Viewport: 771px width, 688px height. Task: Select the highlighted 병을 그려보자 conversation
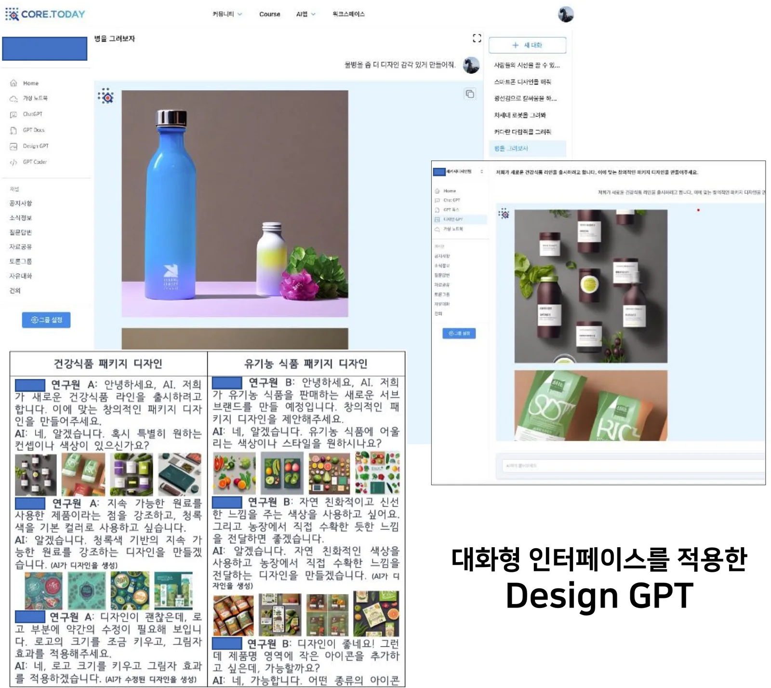click(527, 148)
